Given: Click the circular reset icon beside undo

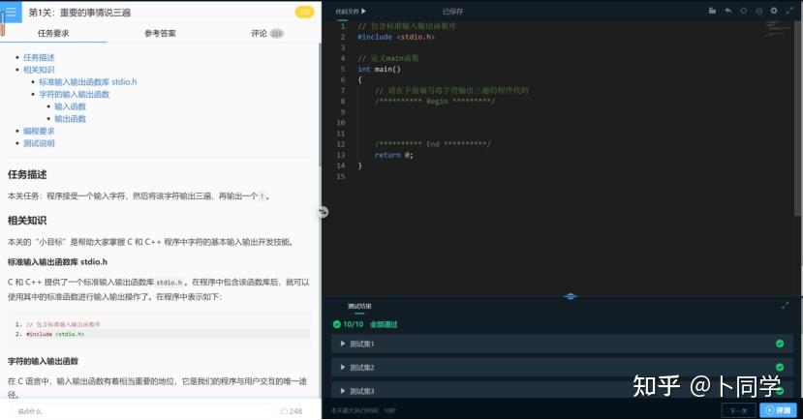Looking at the screenshot, I should (744, 11).
